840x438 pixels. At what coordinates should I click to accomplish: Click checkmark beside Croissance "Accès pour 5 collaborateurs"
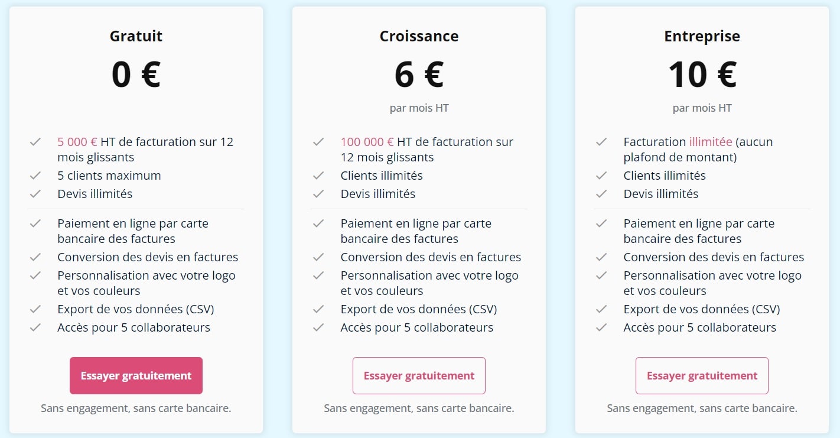click(x=318, y=327)
